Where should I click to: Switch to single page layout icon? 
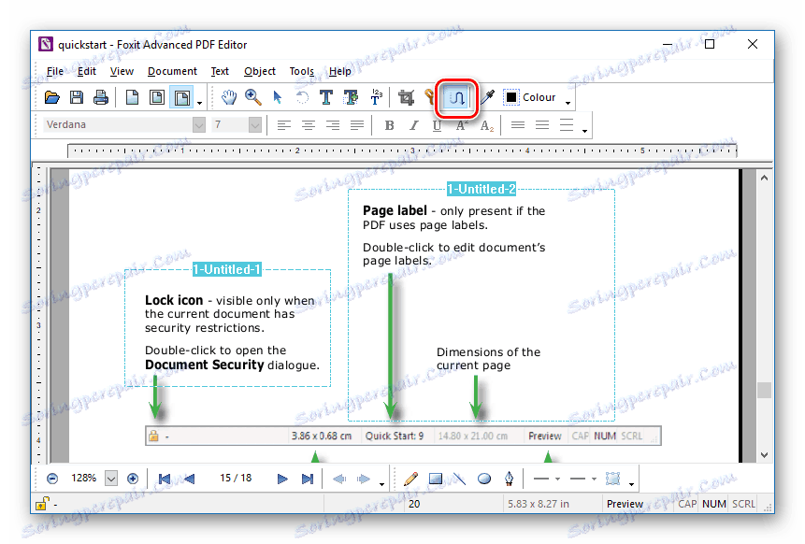pyautogui.click(x=132, y=97)
